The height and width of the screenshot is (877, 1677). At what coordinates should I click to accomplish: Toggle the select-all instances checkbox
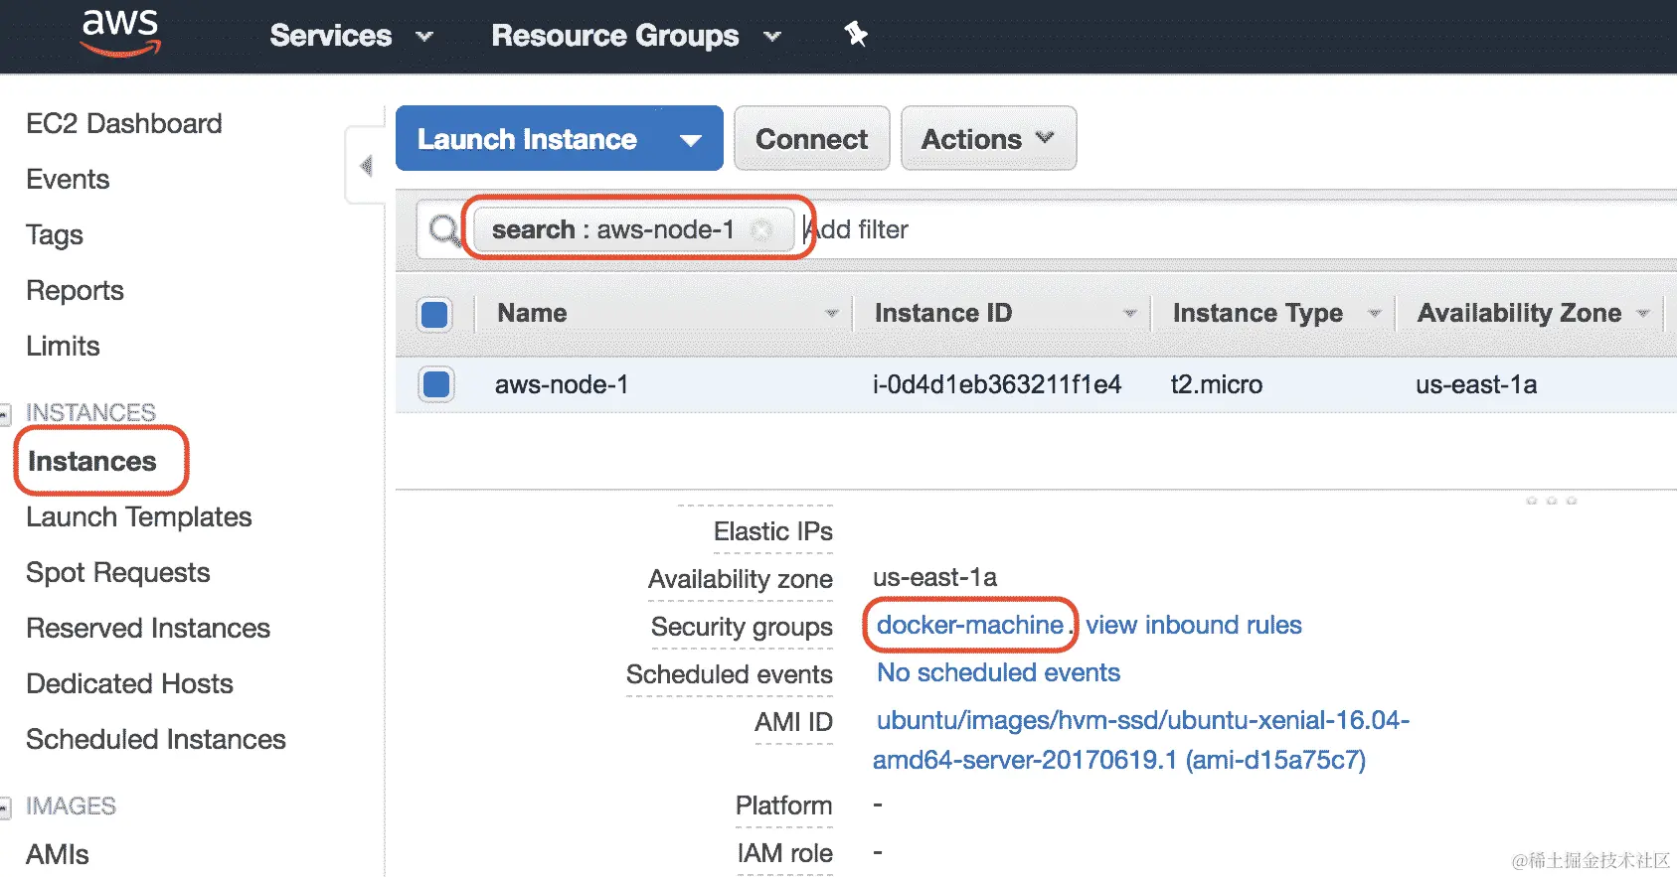(435, 314)
